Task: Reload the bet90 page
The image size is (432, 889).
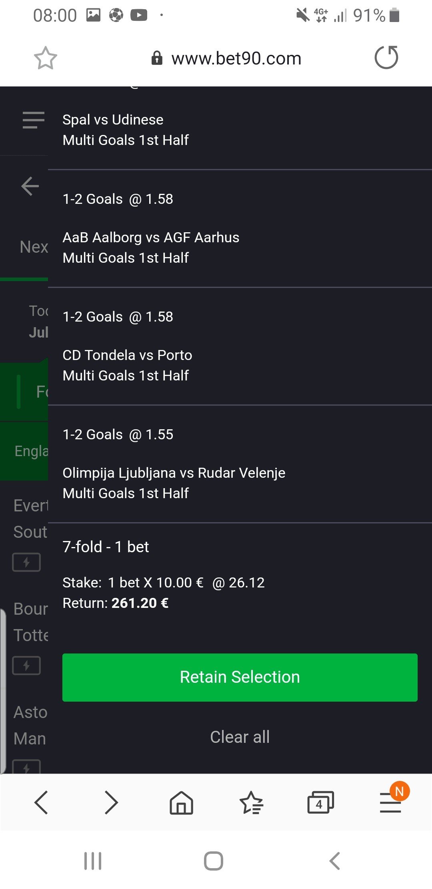Action: click(386, 58)
